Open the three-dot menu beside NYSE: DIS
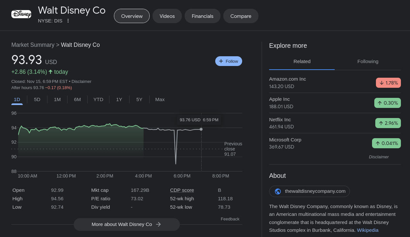This screenshot has height=237, width=410. click(68, 21)
